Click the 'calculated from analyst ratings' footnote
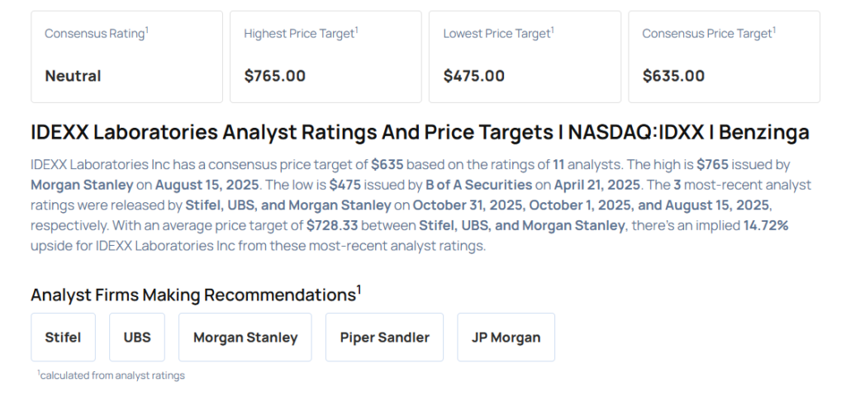This screenshot has width=846, height=406. (x=111, y=375)
